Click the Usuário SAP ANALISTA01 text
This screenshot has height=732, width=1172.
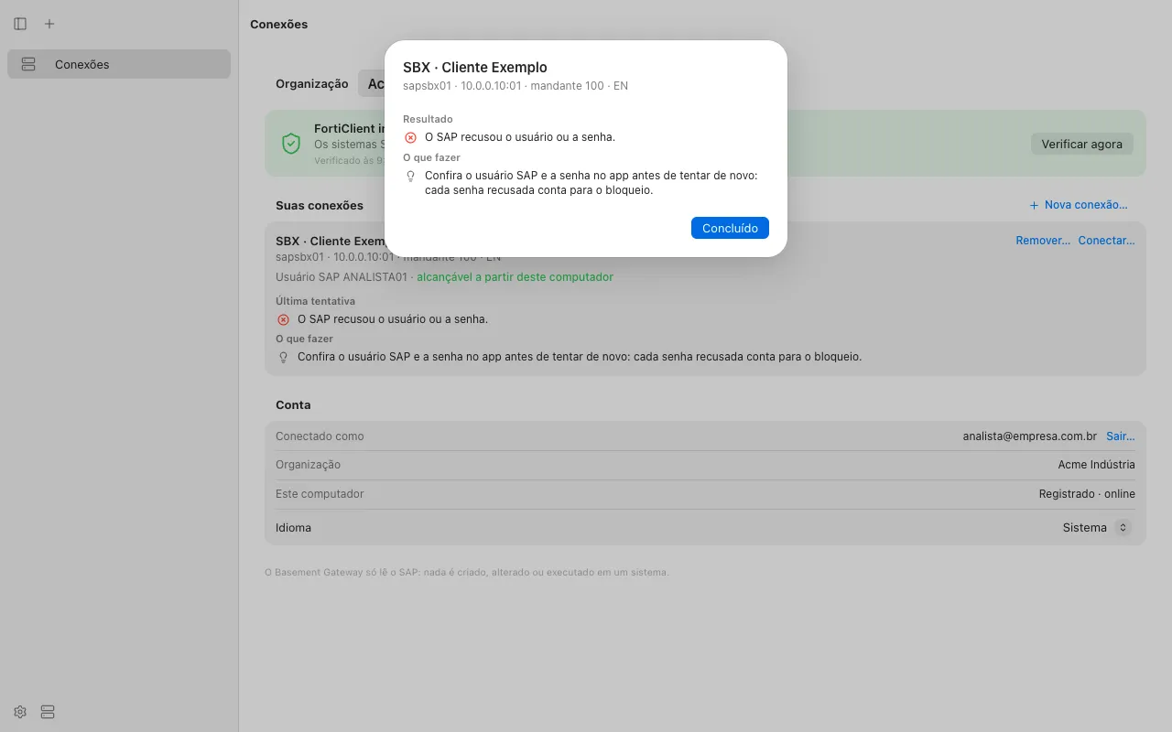click(342, 277)
